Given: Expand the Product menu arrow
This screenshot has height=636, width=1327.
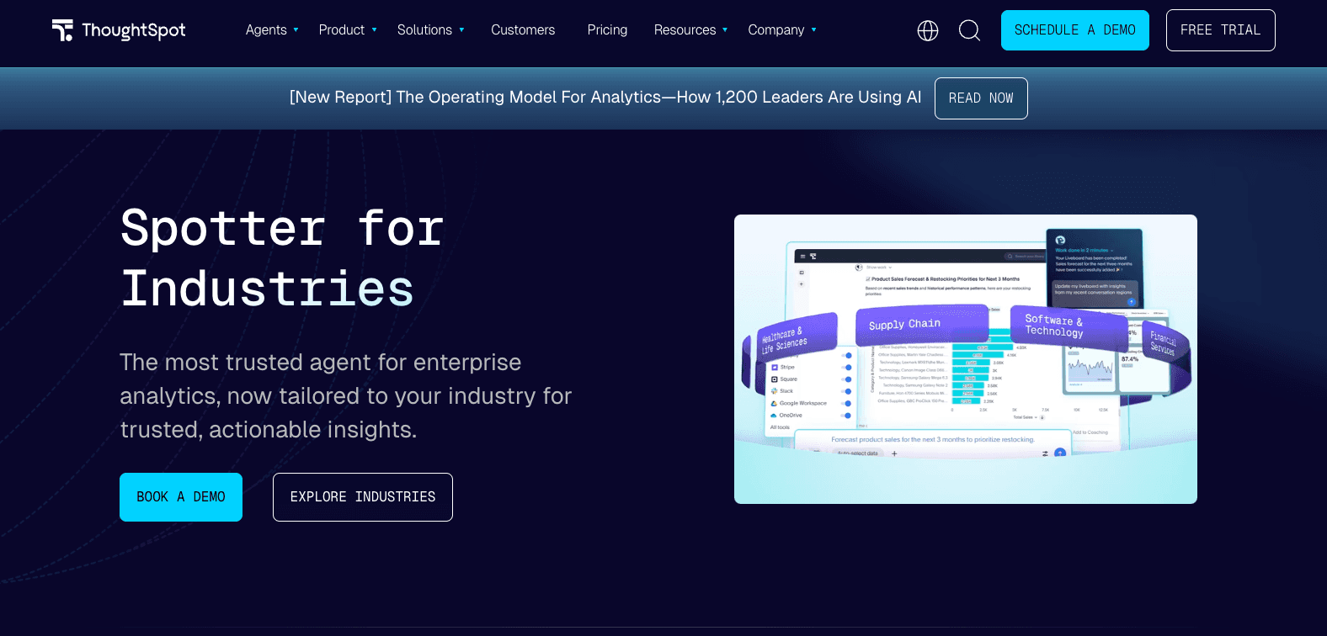Looking at the screenshot, I should (374, 30).
